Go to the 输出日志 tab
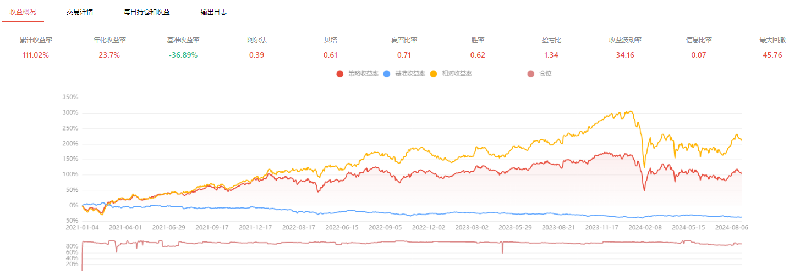 point(213,12)
